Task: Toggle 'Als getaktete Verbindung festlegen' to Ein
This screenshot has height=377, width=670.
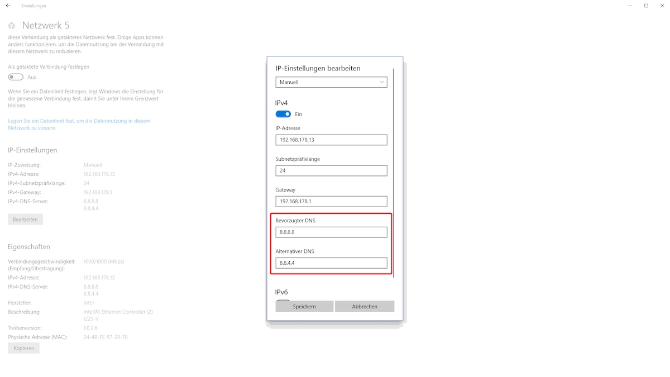Action: click(15, 77)
